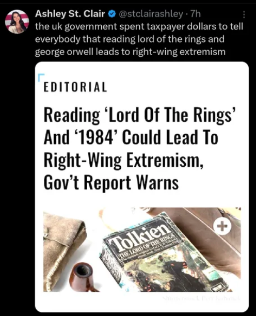
Task: Open the three-dot more options menu
Action: [x=244, y=14]
